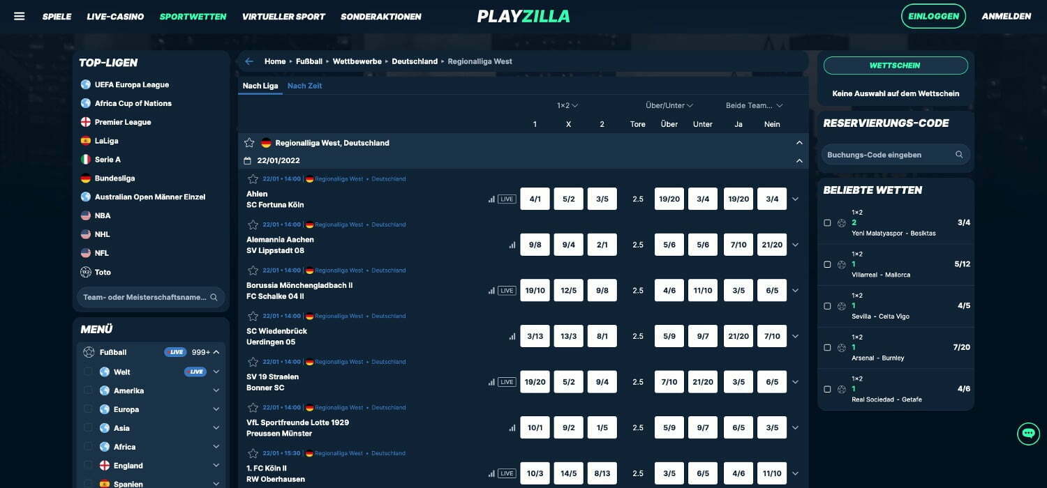This screenshot has height=488, width=1047.
Task: Open statistics icon for Ahlen match
Action: pyautogui.click(x=491, y=199)
